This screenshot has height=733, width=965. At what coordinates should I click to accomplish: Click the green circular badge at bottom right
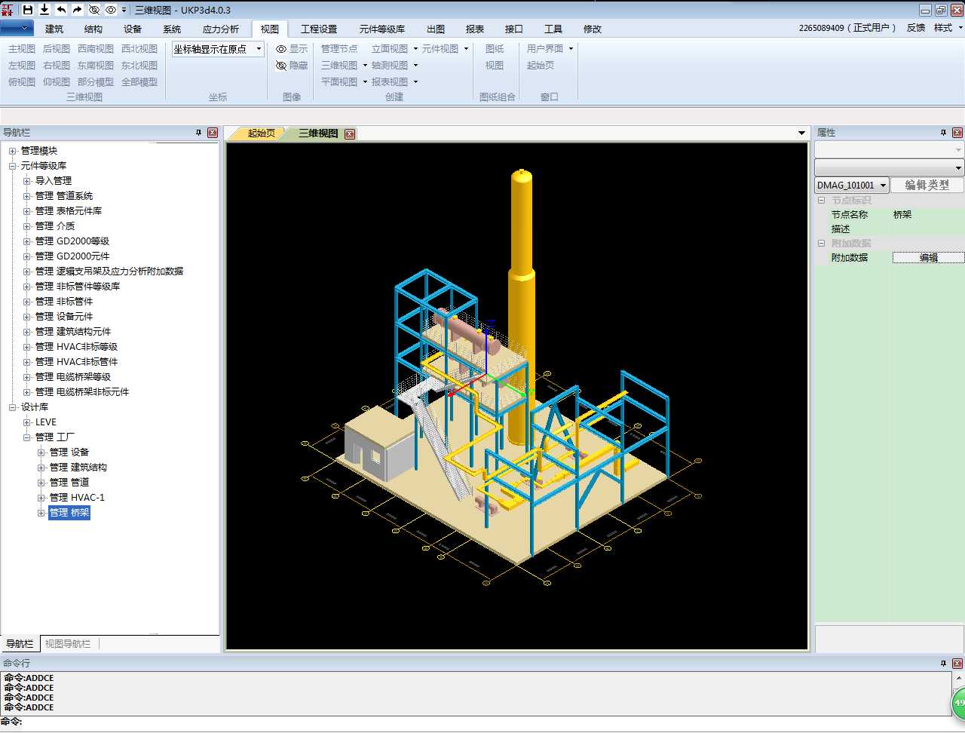coord(958,703)
